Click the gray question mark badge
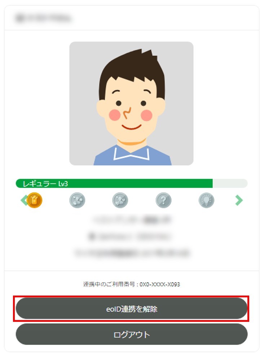 (163, 200)
